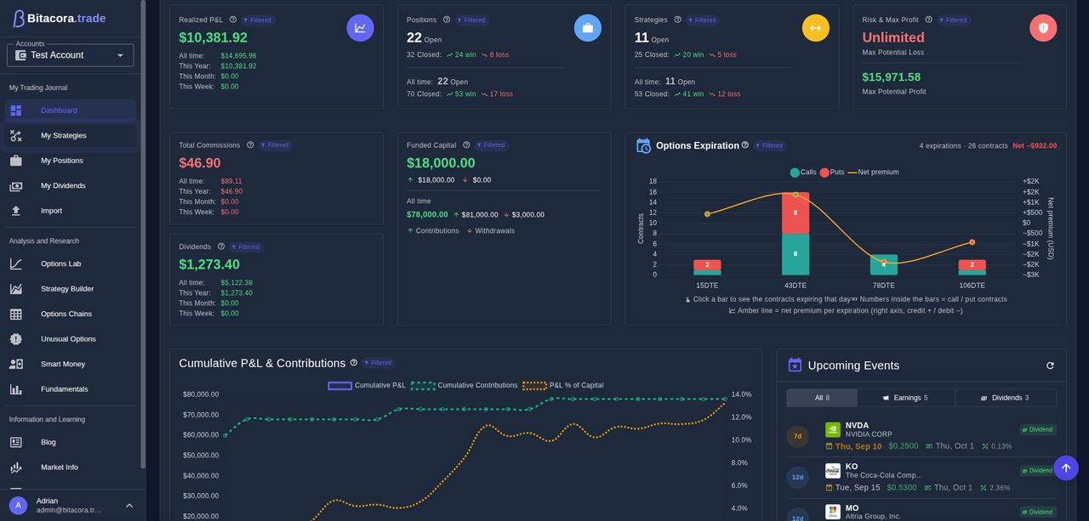Viewport: 1089px width, 521px height.
Task: Click help icon next to Funded Capital
Action: coord(466,145)
